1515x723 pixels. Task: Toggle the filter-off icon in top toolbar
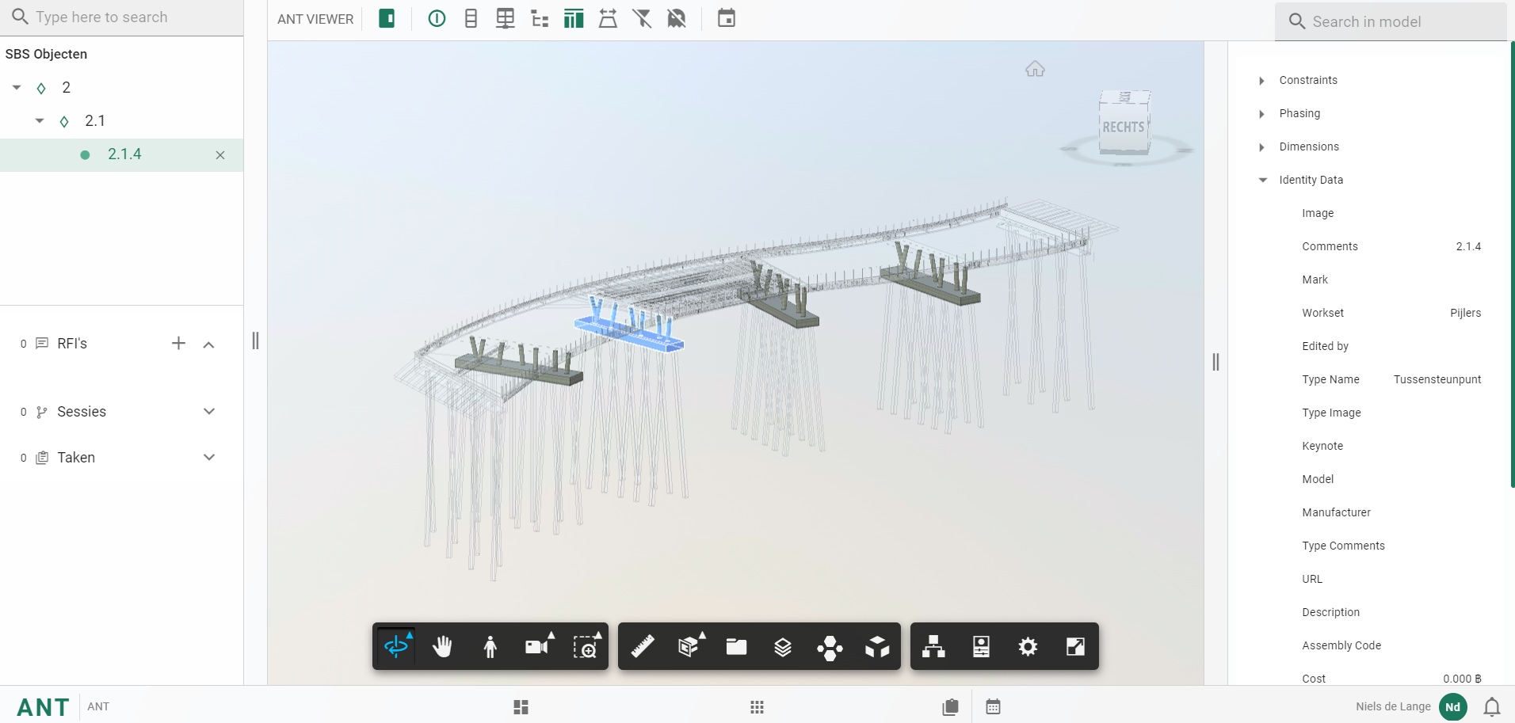coord(642,19)
